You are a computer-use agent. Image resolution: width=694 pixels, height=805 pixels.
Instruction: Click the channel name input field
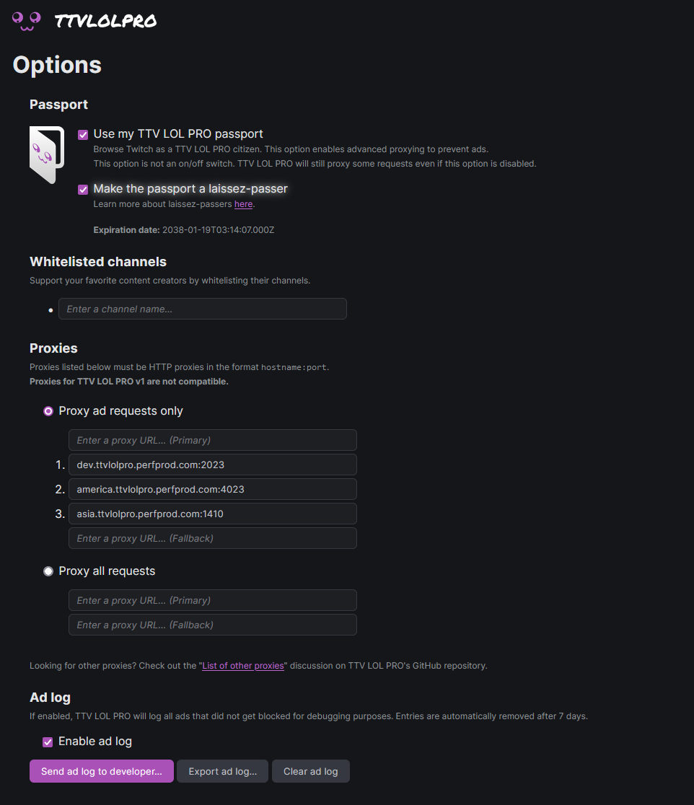tap(202, 309)
